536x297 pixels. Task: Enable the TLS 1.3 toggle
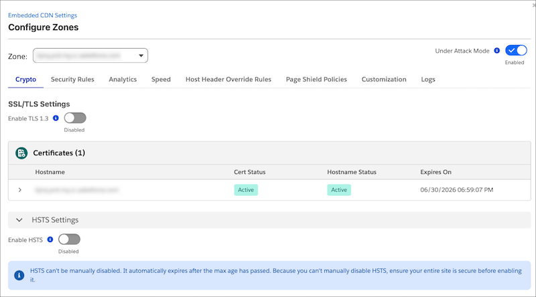coord(75,118)
